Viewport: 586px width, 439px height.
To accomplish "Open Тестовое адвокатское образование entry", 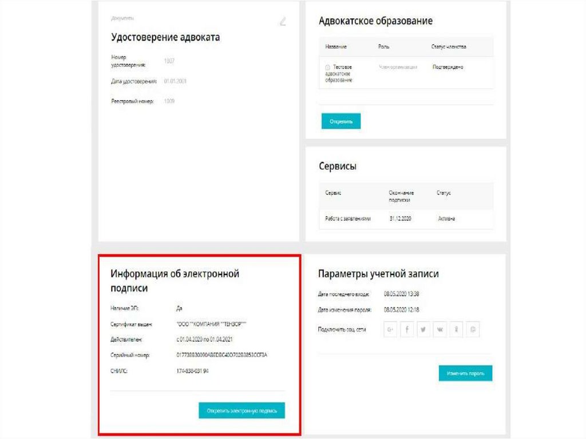I will point(342,74).
